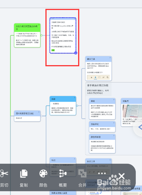The width and height of the screenshot is (142, 195).
Task: Toggle the branch circle of 标注 card
Action: pos(77,167)
